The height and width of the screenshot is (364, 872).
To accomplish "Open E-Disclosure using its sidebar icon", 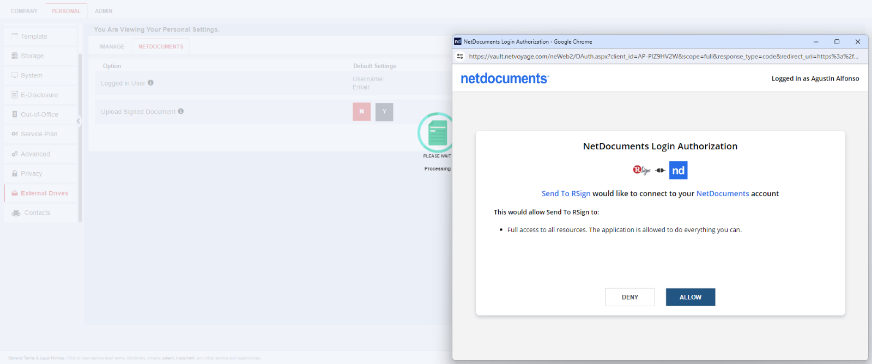I will [x=15, y=95].
